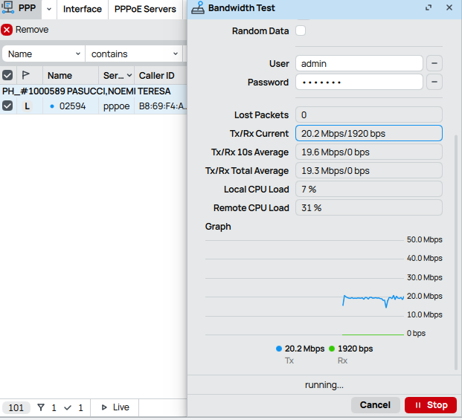Click the Bandwidth Test title icon
The height and width of the screenshot is (420, 462).
[x=198, y=8]
